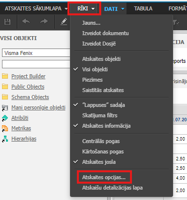Click the Hierarhijas hierarchy icon
This screenshot has width=187, height=200.
5,139
